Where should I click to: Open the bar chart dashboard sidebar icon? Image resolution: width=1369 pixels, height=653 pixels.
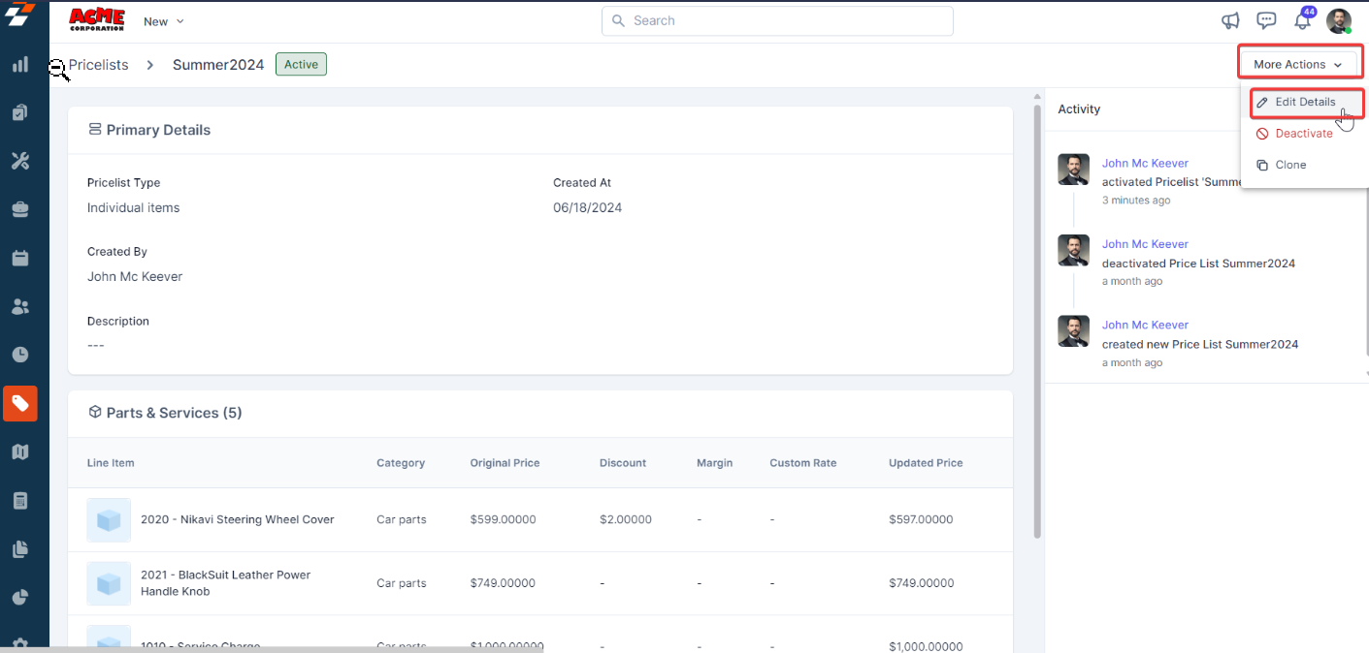[19, 65]
